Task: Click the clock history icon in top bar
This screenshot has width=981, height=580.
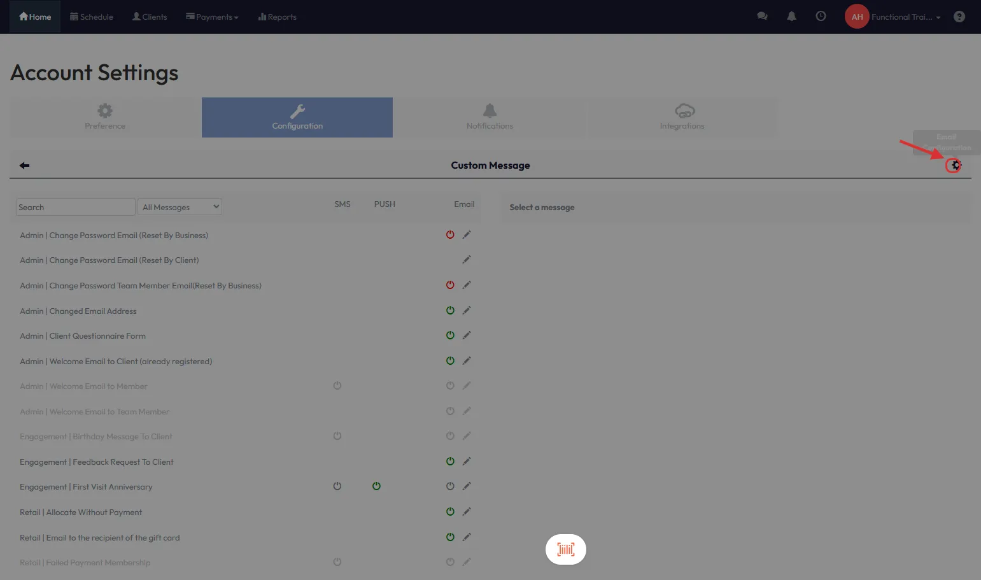Action: point(821,17)
